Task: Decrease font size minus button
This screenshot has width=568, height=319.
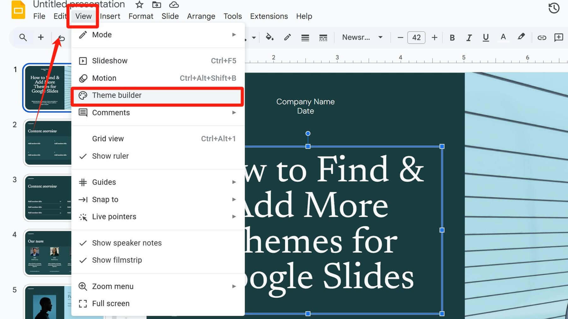Action: coord(400,38)
